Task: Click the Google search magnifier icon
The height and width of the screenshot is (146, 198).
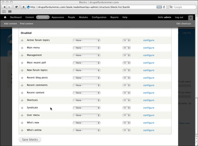Action: [x=171, y=7]
